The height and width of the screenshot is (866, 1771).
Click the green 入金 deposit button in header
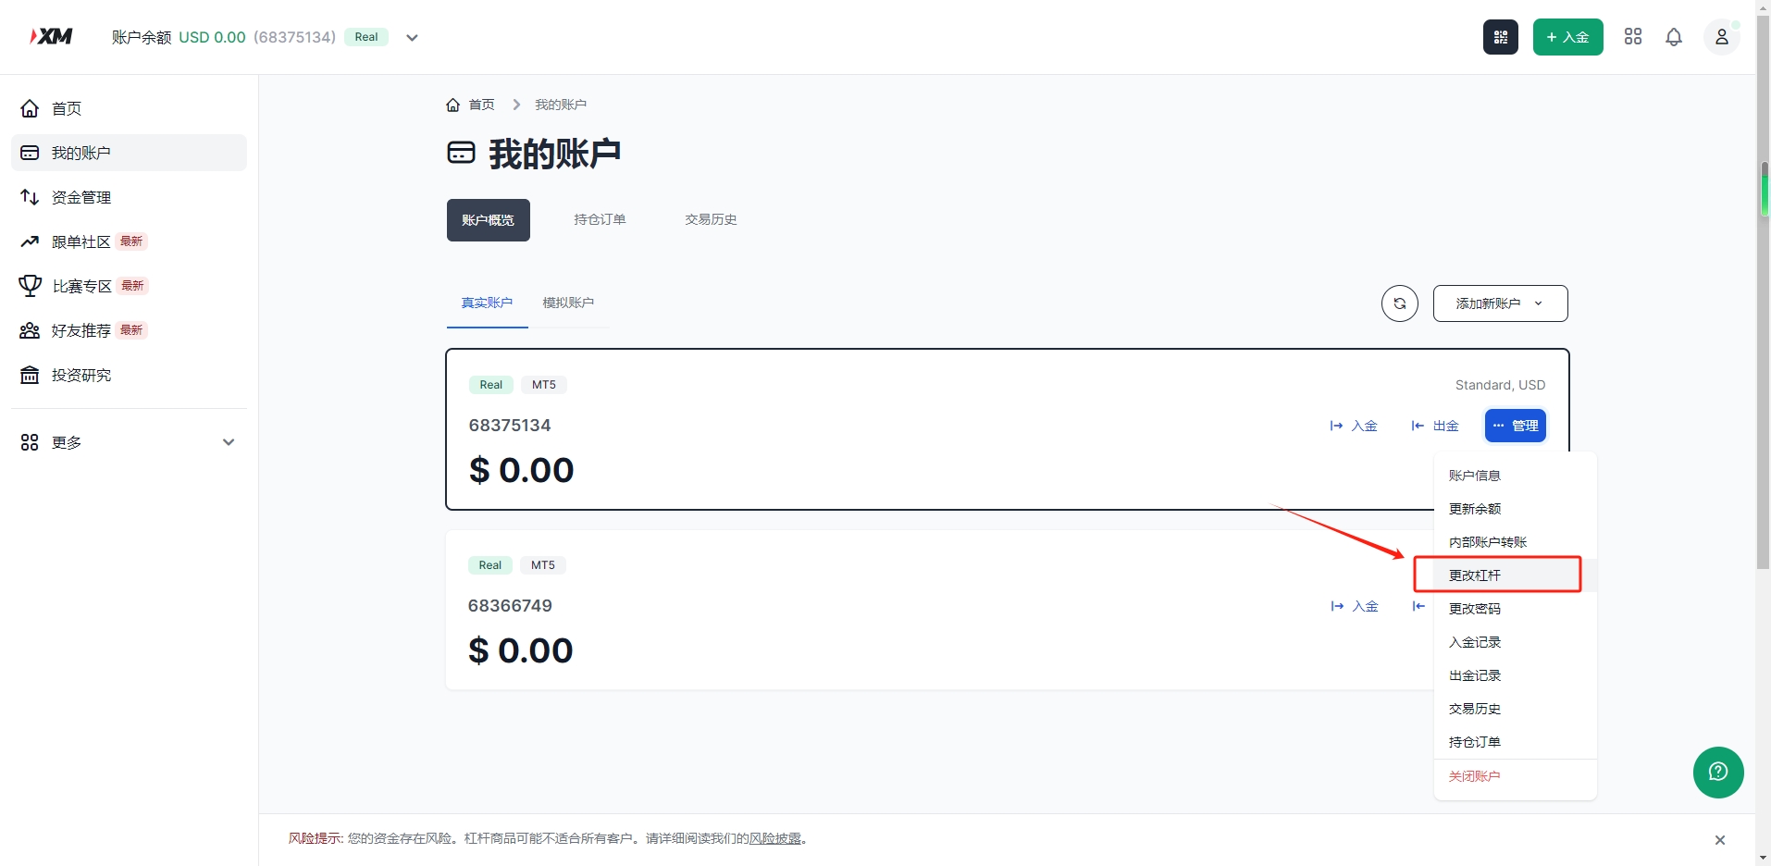(x=1568, y=37)
